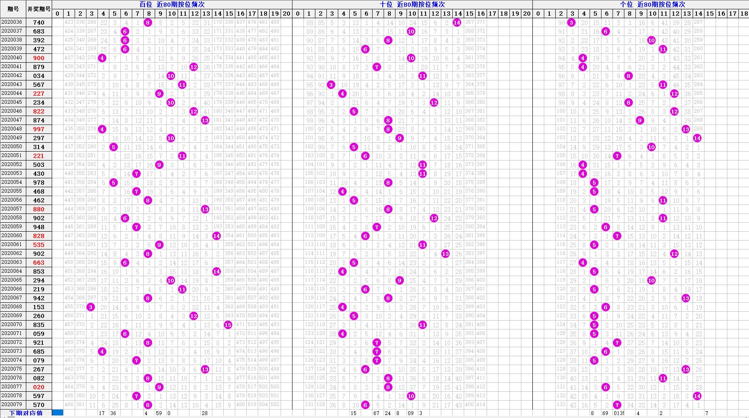
Task: Click the red draw number 221
Action: pyautogui.click(x=39, y=156)
